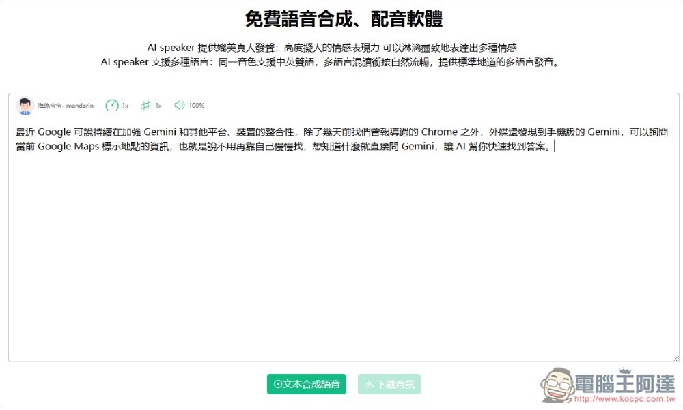Screen dimensions: 683x410
Task: Click the heading 免費語音合成、配音軟體
Action: 344,18
